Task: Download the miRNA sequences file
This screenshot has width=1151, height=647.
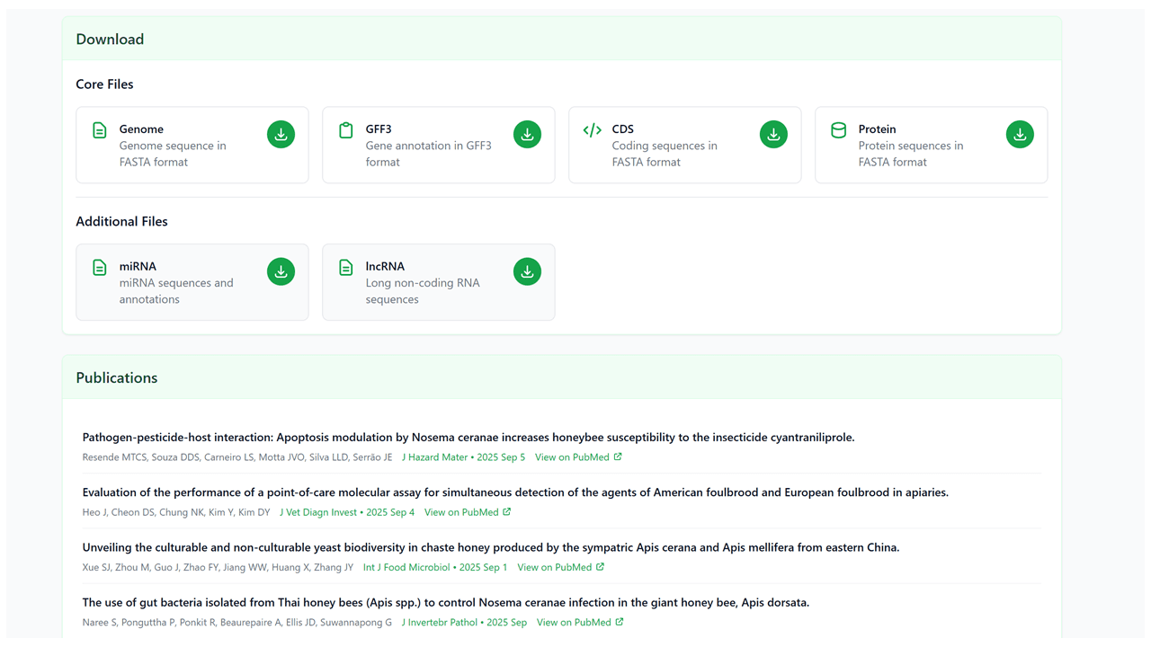Action: click(x=281, y=271)
